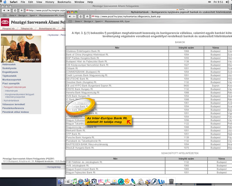Open the Plazamuterem Kft., Gyor bookmark in front window
This screenshot has height=186, width=232.
[x=117, y=21]
